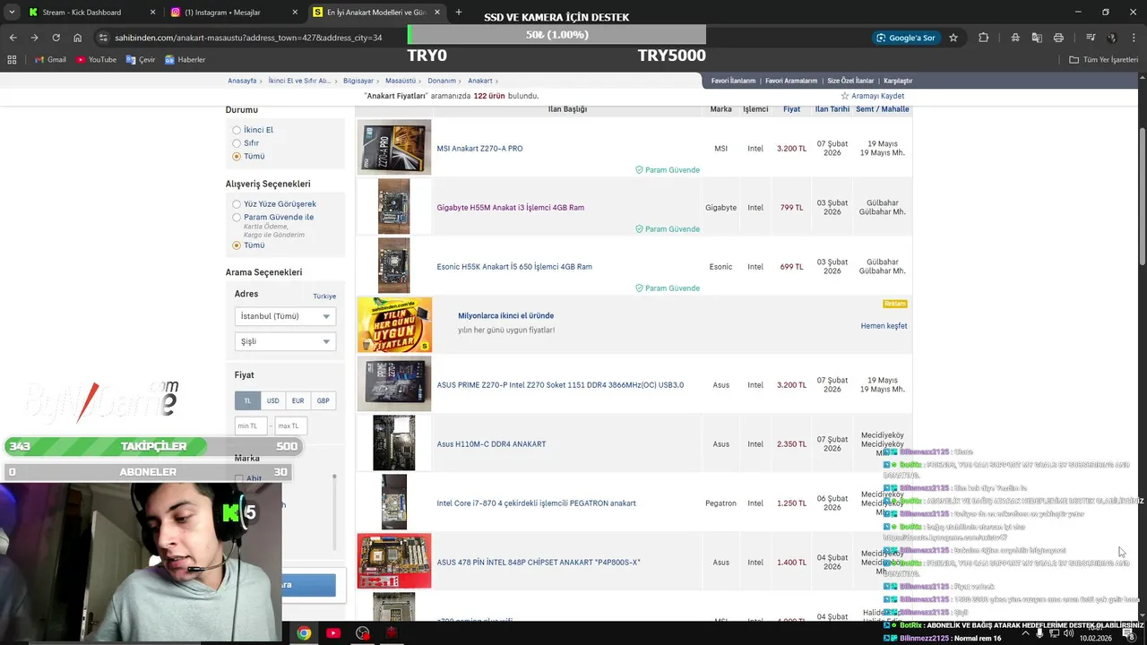Sort by Fiyat column header
Screen dimensions: 1147x645
tap(791, 109)
